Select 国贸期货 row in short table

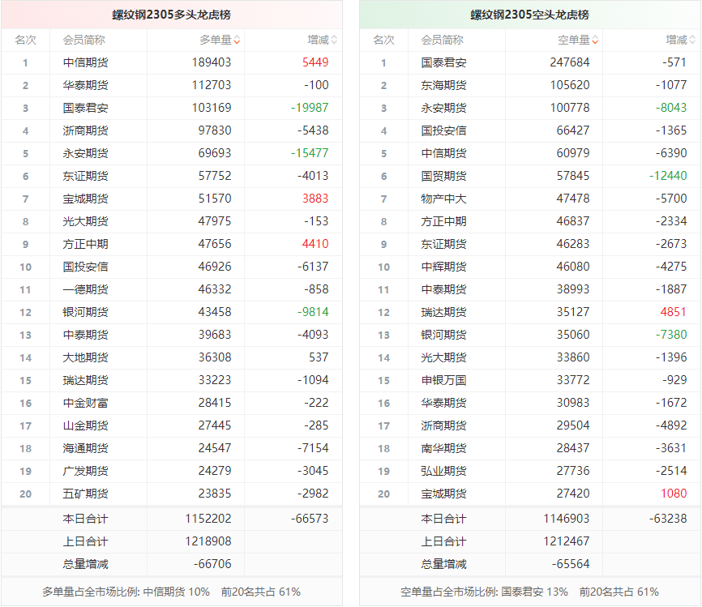[x=443, y=176]
